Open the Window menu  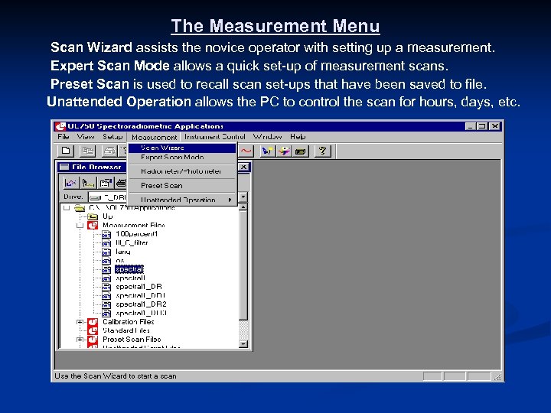tap(267, 137)
